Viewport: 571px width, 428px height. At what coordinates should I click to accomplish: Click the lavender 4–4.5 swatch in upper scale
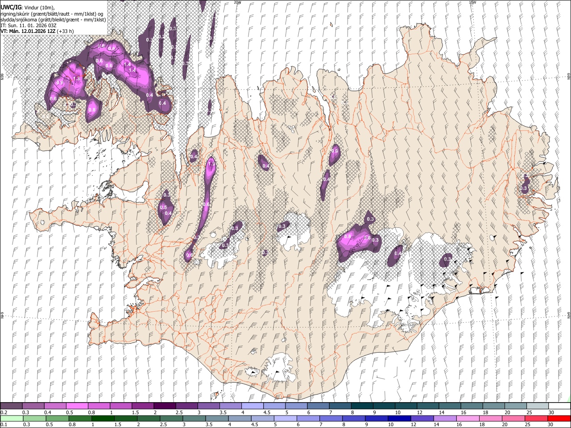[252, 406]
